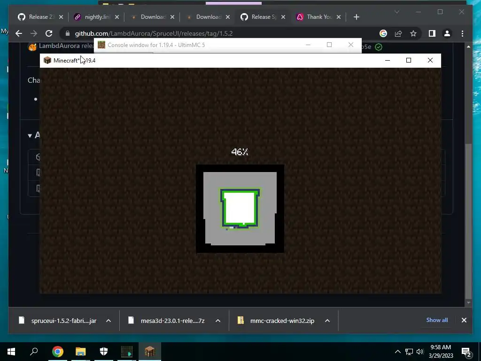
Task: Open Chrome's three-dot menu
Action: [x=462, y=33]
